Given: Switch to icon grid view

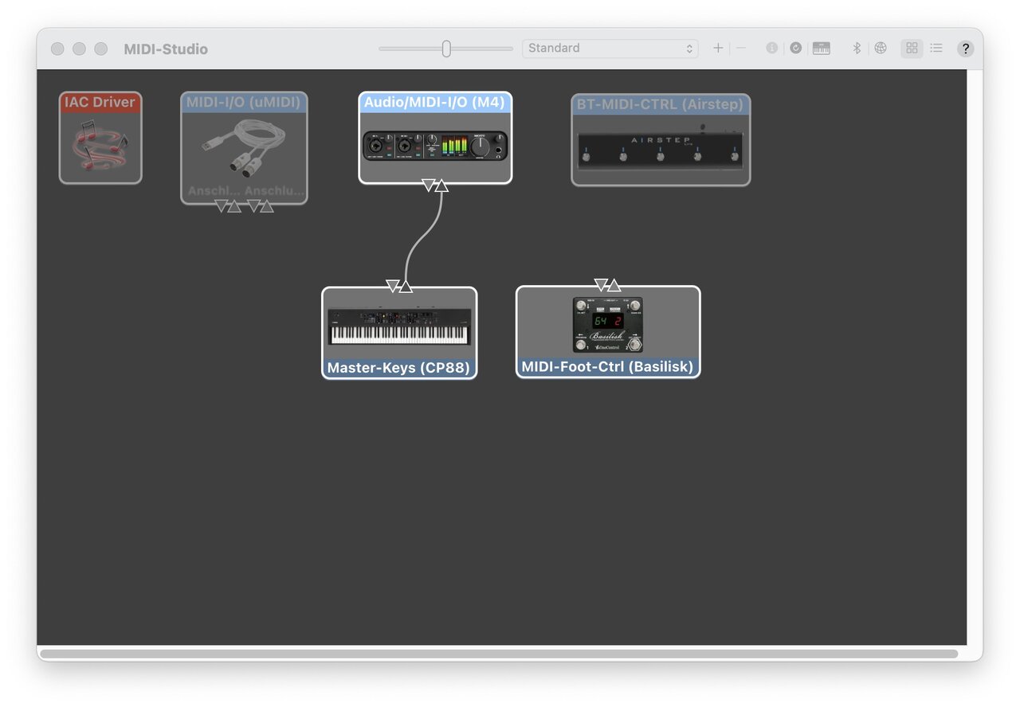Looking at the screenshot, I should [x=912, y=49].
